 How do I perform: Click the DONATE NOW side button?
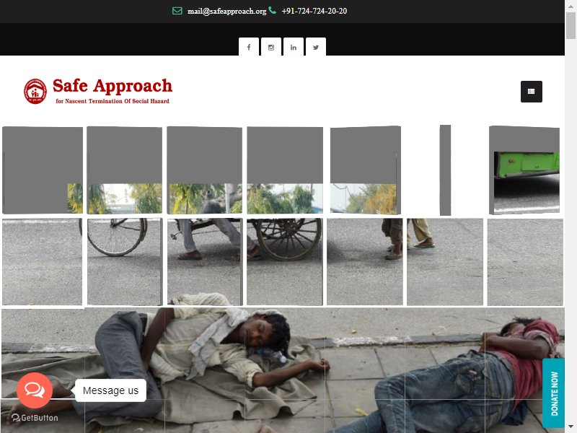[554, 393]
